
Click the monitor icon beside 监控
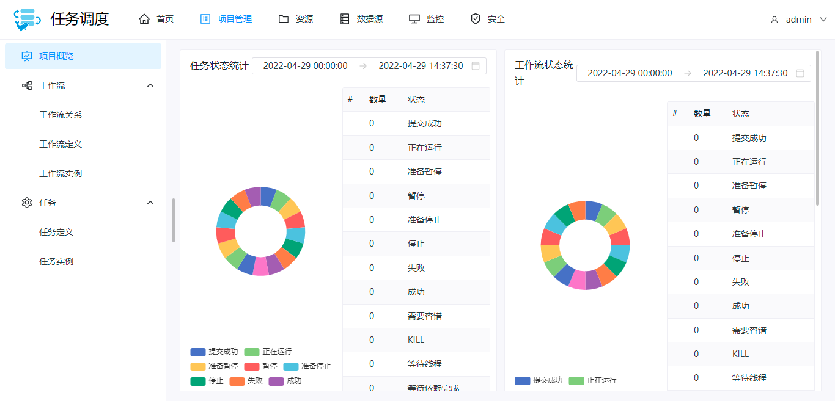coord(414,19)
